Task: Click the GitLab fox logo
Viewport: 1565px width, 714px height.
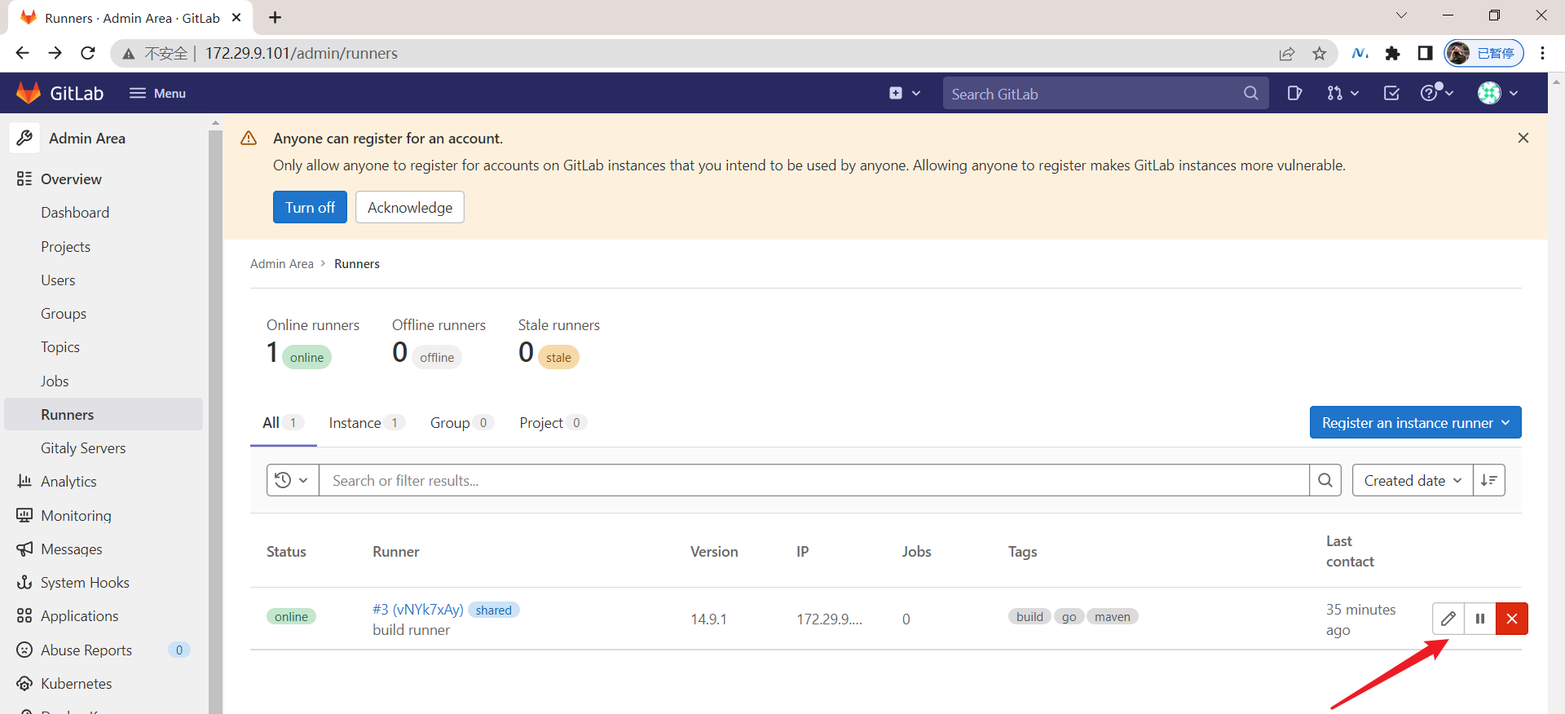Action: pyautogui.click(x=29, y=93)
